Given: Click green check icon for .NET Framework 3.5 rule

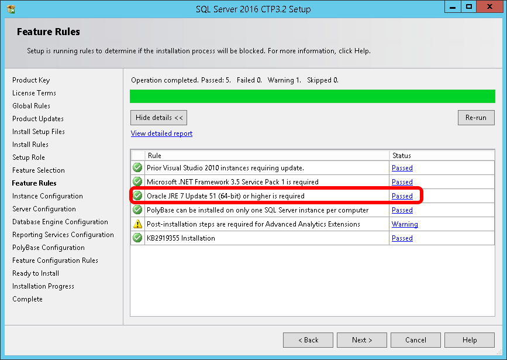Looking at the screenshot, I should [x=137, y=181].
